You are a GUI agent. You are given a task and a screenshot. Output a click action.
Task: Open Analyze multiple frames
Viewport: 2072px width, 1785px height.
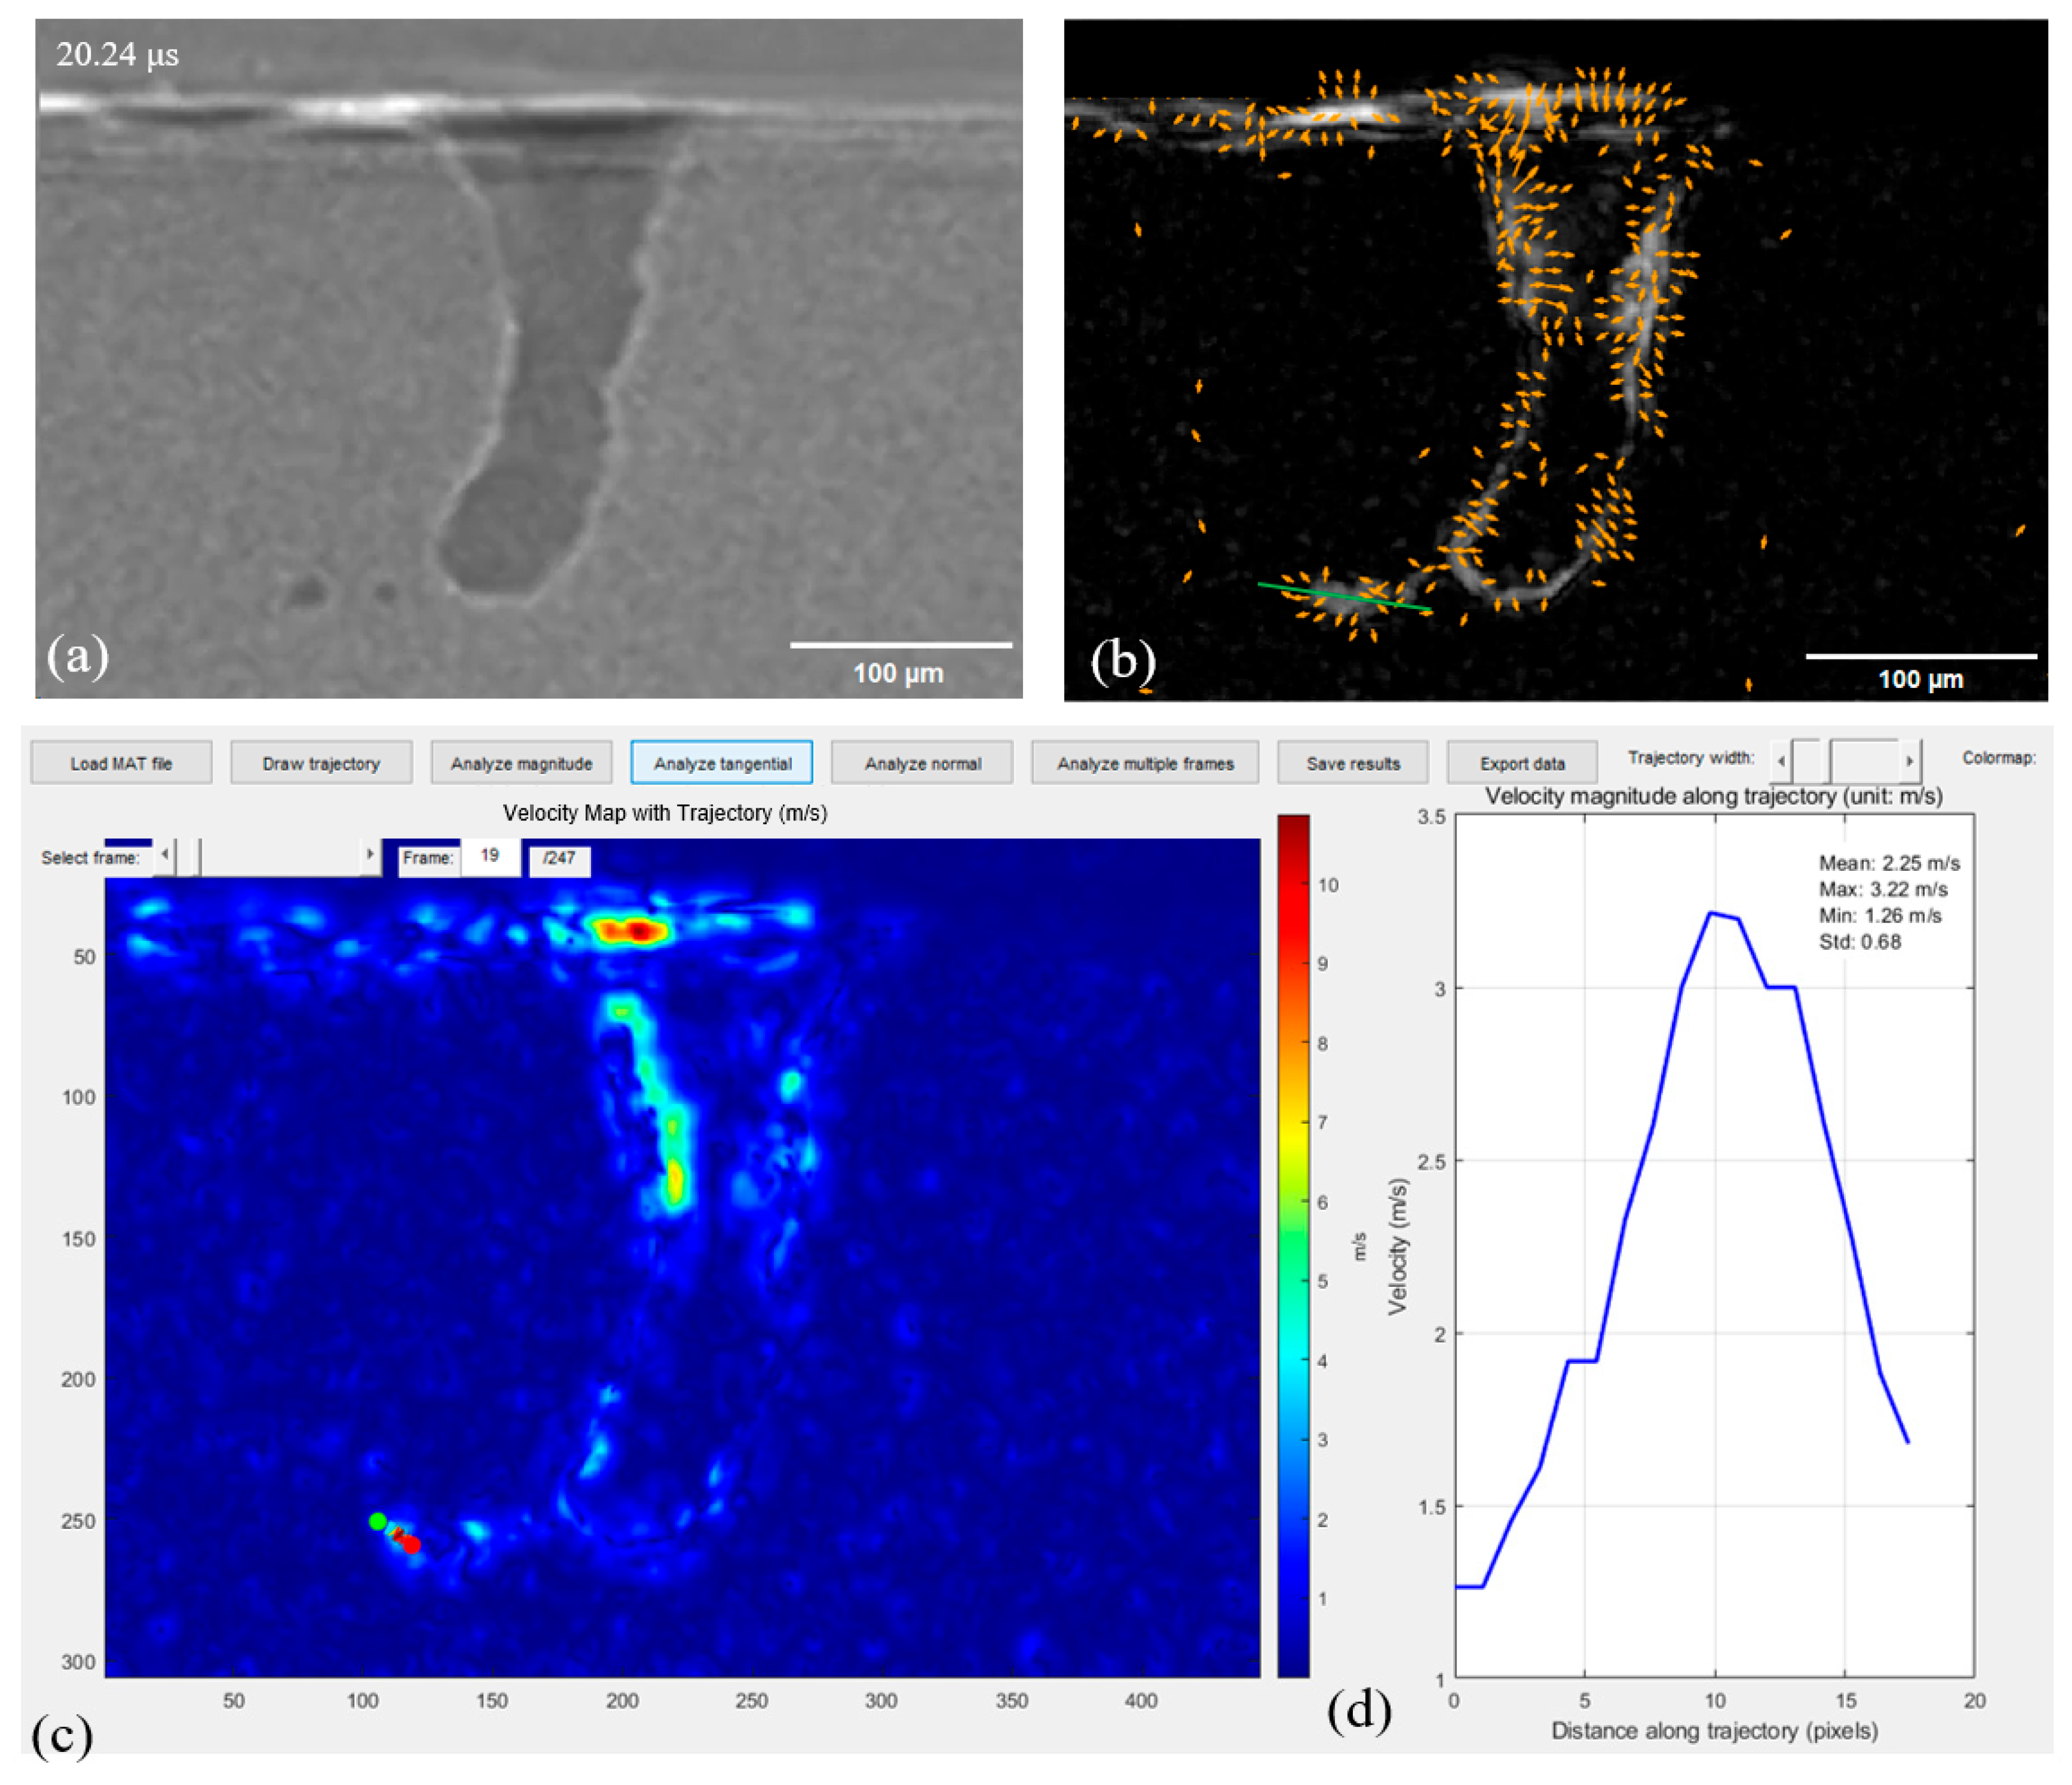1145,763
